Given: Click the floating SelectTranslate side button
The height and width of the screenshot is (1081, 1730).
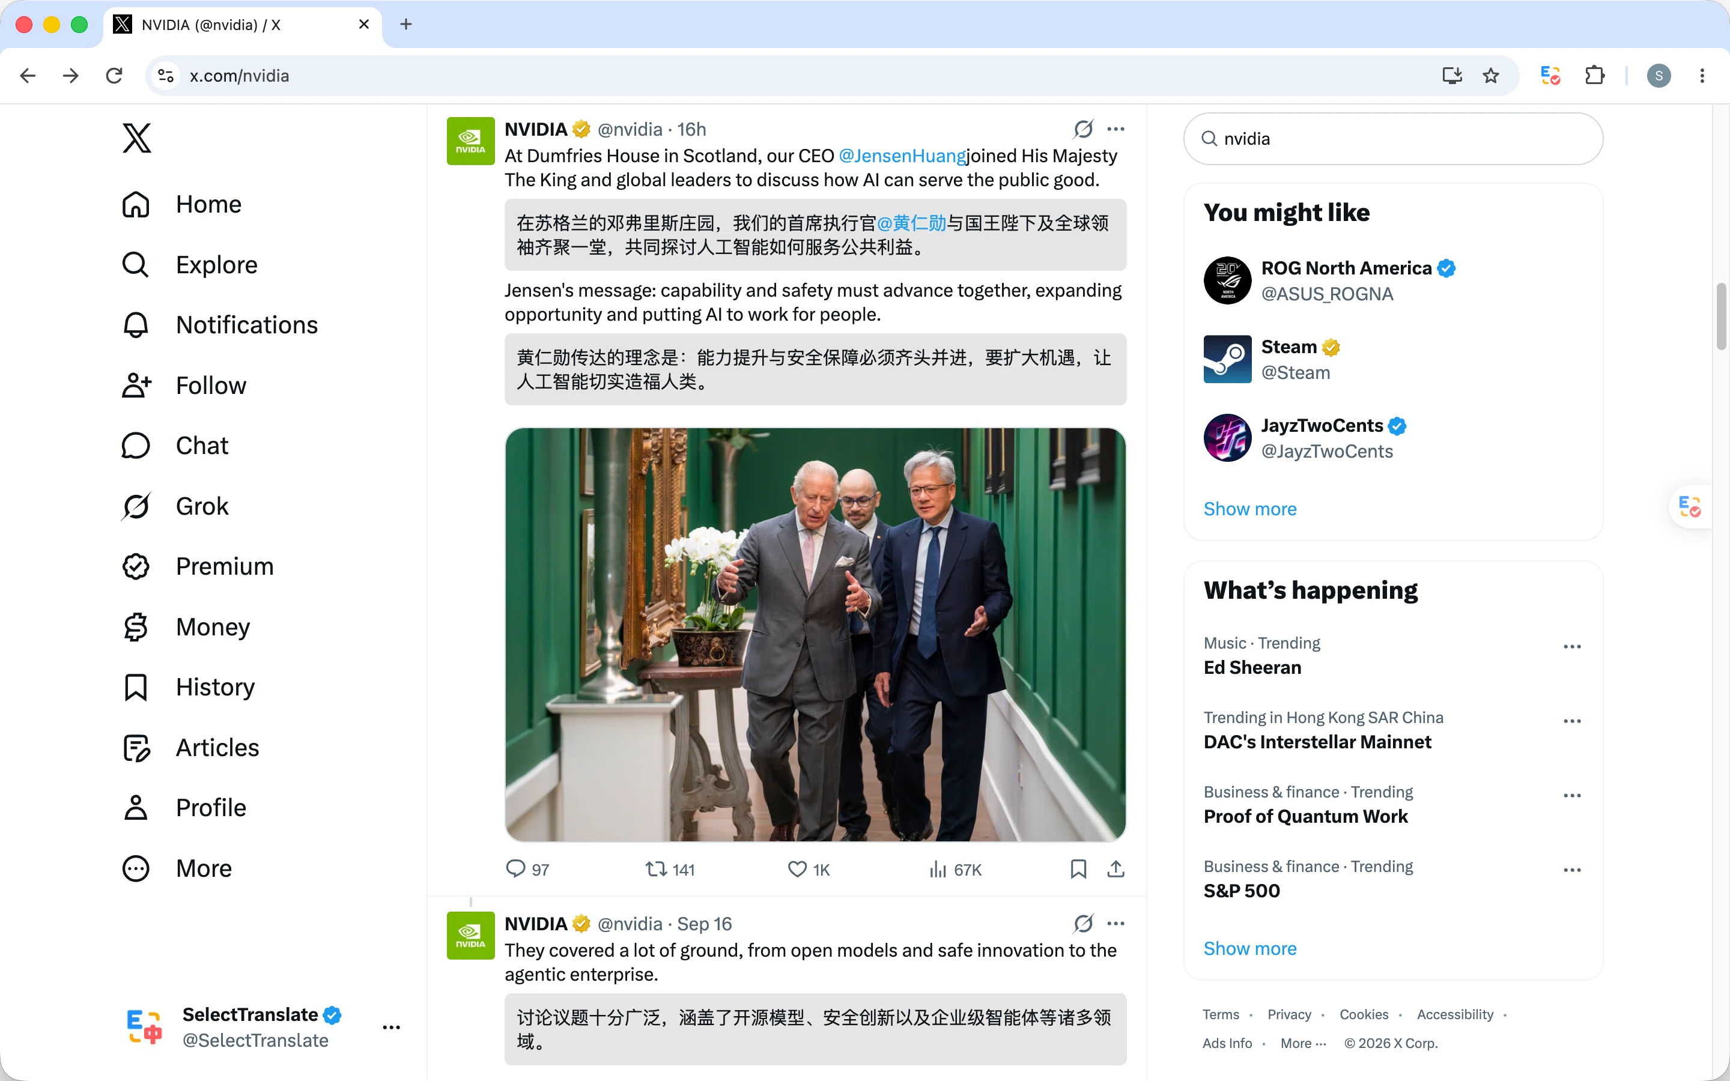Looking at the screenshot, I should tap(1689, 507).
